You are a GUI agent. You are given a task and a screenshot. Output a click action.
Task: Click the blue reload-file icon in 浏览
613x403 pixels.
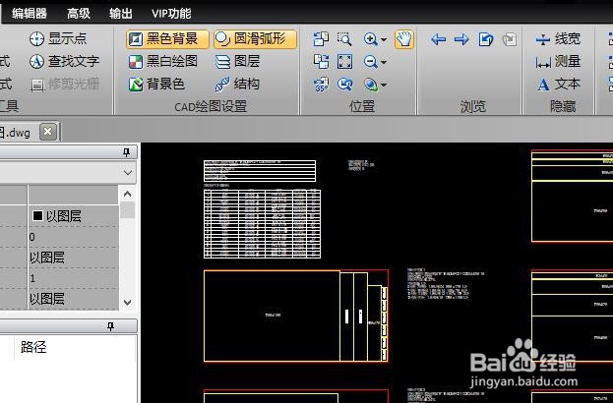pos(485,39)
